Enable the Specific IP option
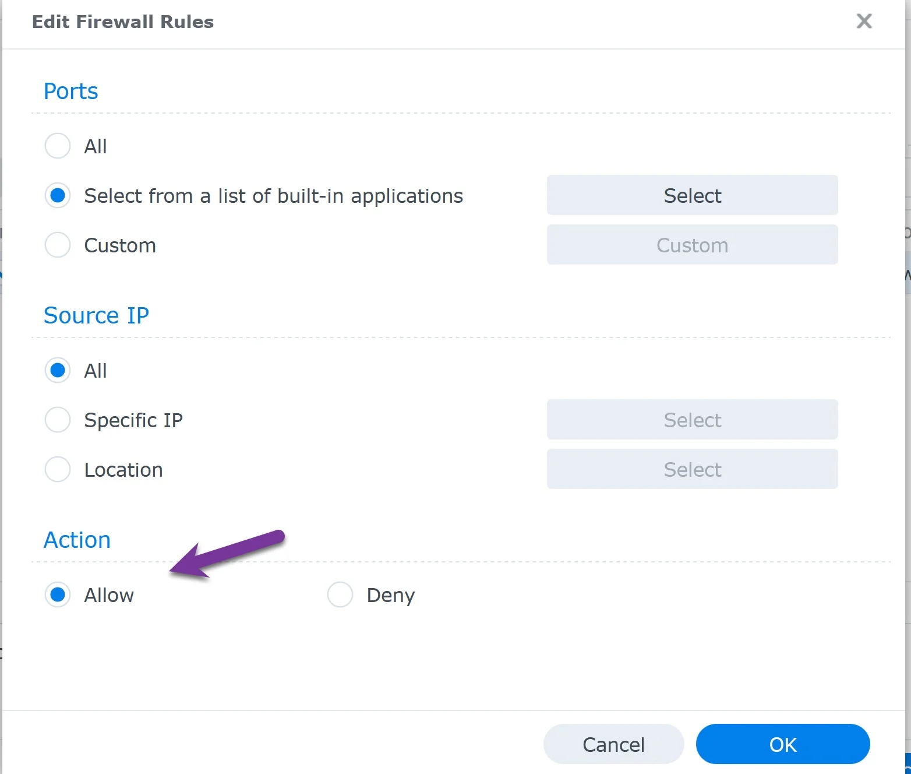The width and height of the screenshot is (911, 774). point(57,420)
